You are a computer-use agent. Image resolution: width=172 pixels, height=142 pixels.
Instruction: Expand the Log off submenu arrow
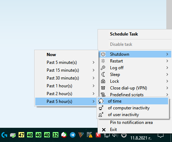tap(167, 68)
